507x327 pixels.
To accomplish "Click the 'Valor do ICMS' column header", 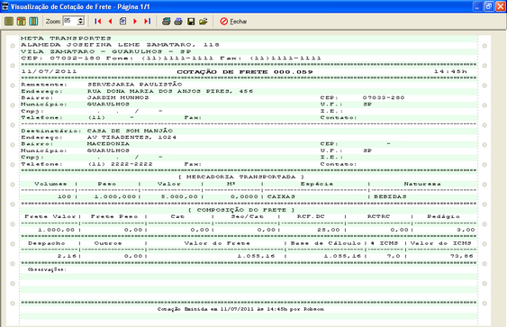I will click(440, 243).
